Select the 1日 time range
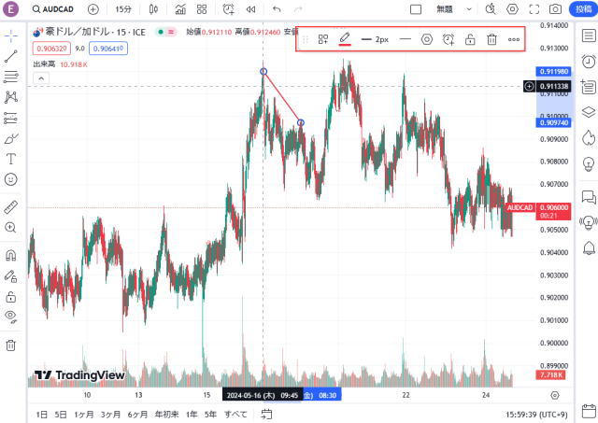 pos(41,415)
